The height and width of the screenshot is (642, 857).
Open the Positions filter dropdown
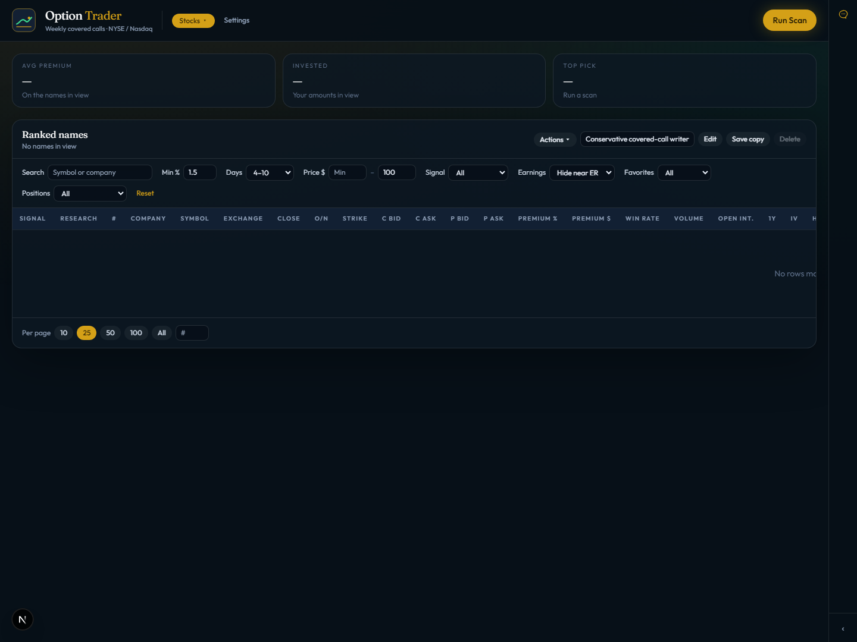click(x=90, y=193)
